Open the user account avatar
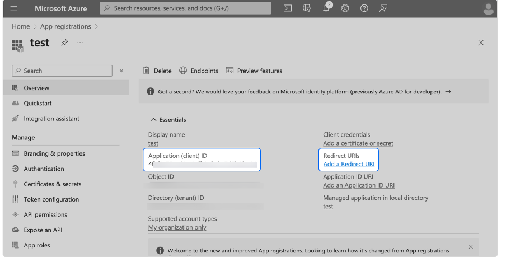506x262 pixels. (488, 8)
